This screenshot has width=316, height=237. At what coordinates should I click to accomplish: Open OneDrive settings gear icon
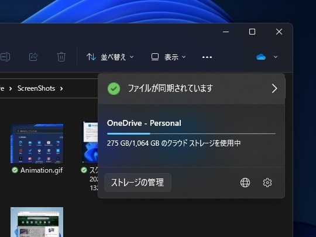(x=267, y=183)
